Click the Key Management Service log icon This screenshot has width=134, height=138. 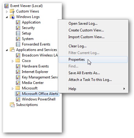point(18,77)
